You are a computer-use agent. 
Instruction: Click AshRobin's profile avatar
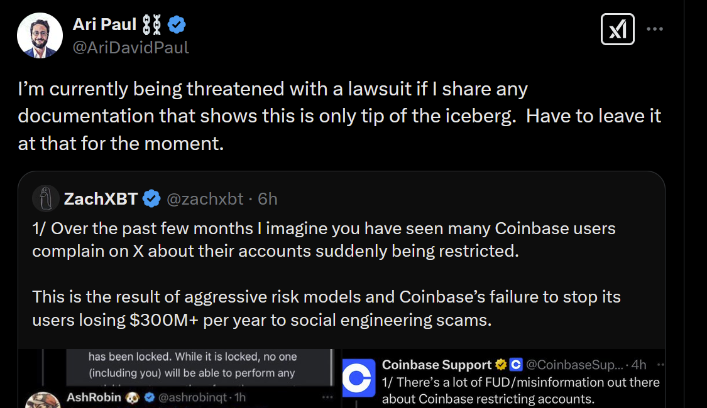[44, 399]
